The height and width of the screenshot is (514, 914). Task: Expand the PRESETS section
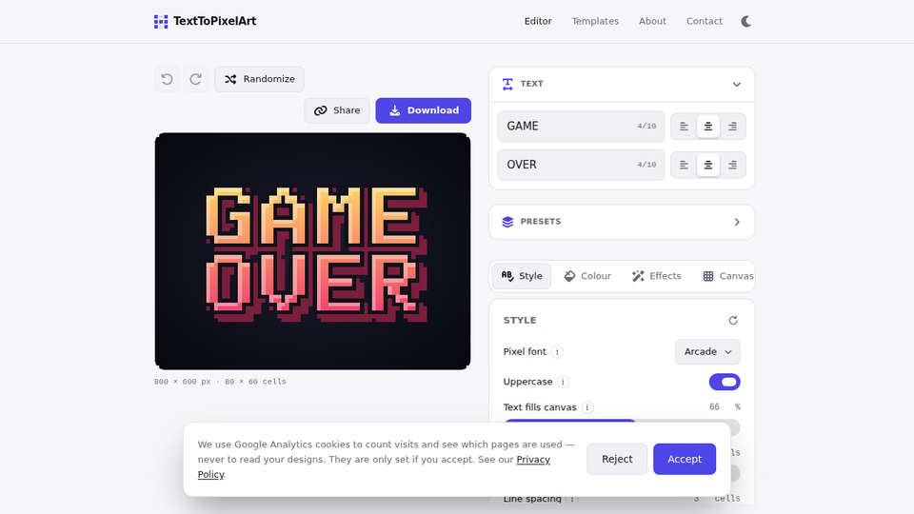(x=622, y=222)
